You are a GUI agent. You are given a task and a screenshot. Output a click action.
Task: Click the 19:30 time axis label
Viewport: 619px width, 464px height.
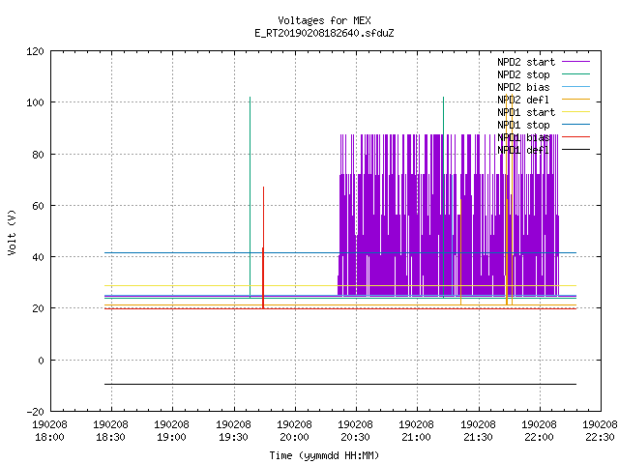pos(234,437)
